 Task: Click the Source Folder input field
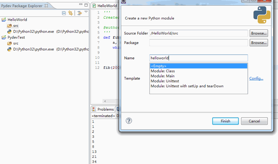198,33
